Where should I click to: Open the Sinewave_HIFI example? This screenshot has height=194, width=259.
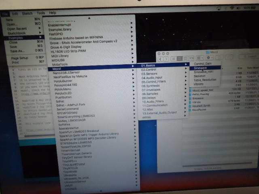pos(205,72)
